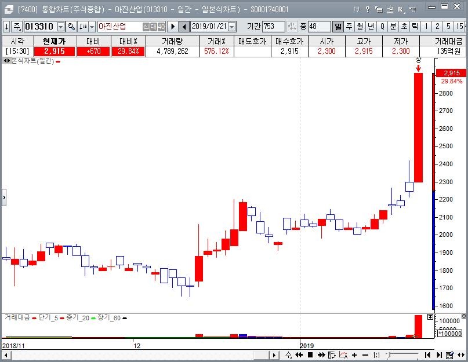Open the stock code 013310 dropdown

(61, 27)
